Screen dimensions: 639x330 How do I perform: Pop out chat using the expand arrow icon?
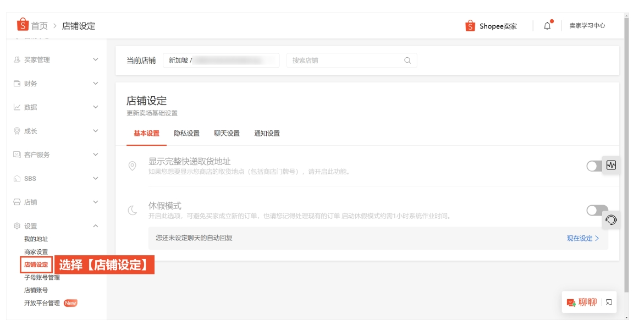pos(608,301)
